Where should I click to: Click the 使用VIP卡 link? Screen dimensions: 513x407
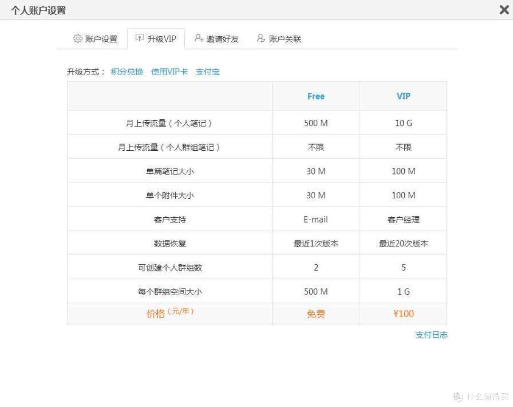coord(169,72)
